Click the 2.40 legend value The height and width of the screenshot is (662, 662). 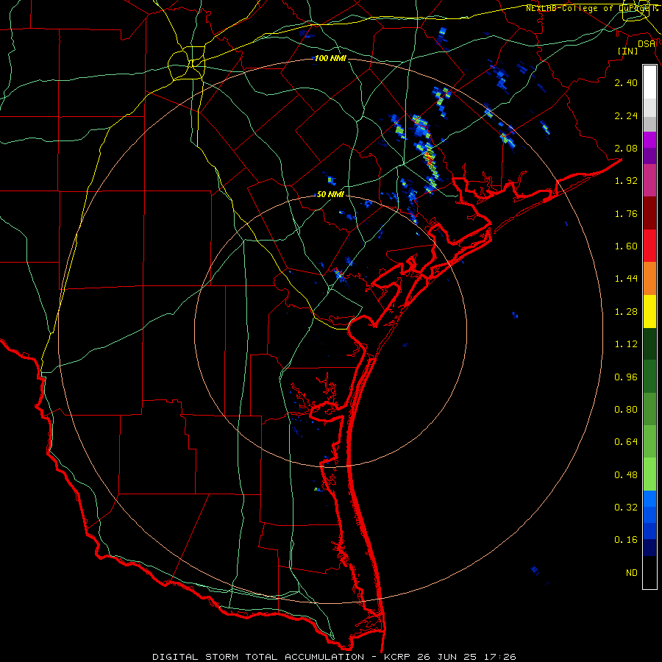pos(626,82)
